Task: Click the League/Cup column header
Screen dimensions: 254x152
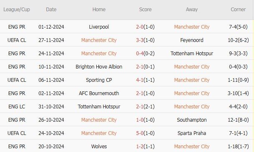Action: click(x=17, y=10)
